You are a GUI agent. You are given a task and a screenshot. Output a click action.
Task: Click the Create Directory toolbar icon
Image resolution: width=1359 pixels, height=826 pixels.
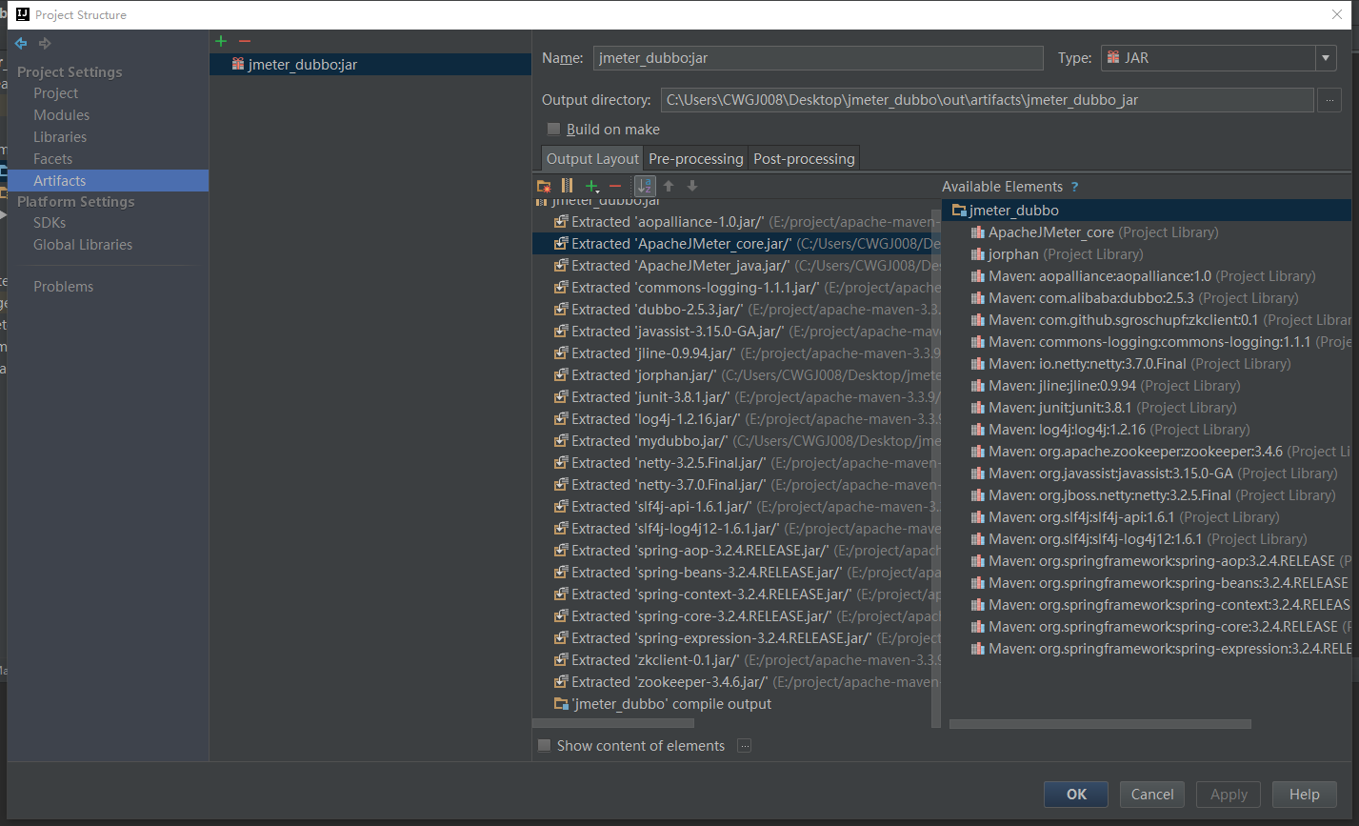click(544, 187)
